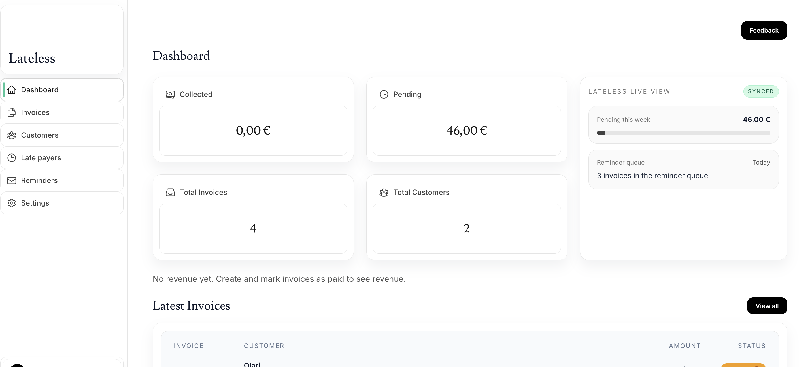812x367 pixels.
Task: Click the Total Invoices inbox icon
Action: [x=170, y=193]
